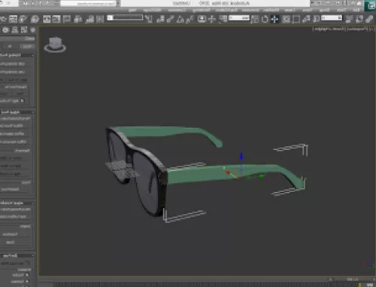Click the Rectangular Selection Region icon
This screenshot has height=287, width=376.
[x=296, y=19]
